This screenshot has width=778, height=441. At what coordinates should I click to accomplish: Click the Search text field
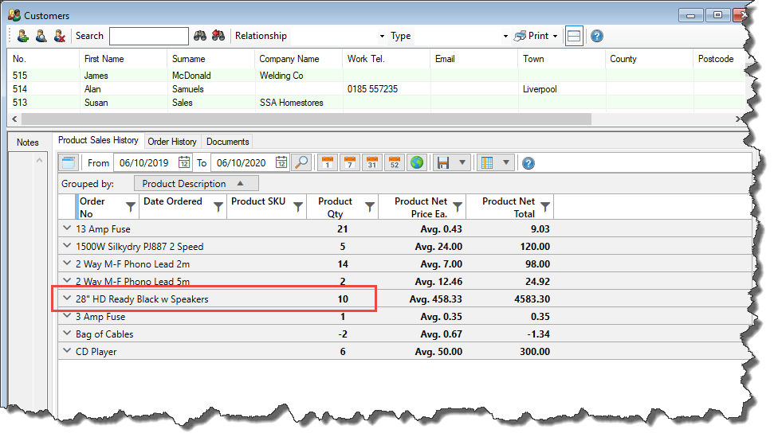pos(148,36)
